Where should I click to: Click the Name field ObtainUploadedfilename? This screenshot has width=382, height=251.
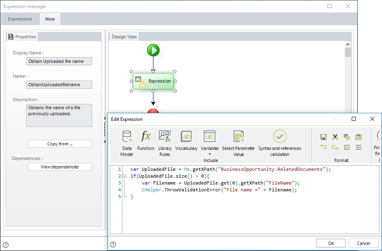(x=59, y=85)
